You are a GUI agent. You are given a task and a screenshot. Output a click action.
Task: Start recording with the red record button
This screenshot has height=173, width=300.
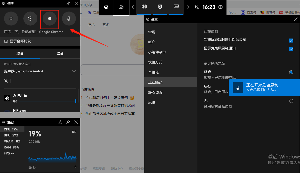tap(50, 18)
